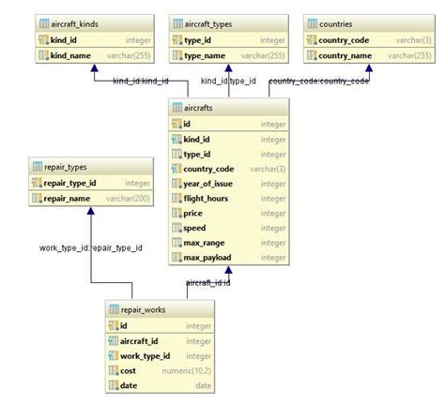This screenshot has width=445, height=403.
Task: Click the aircraft_kinds table icon
Action: pos(44,23)
